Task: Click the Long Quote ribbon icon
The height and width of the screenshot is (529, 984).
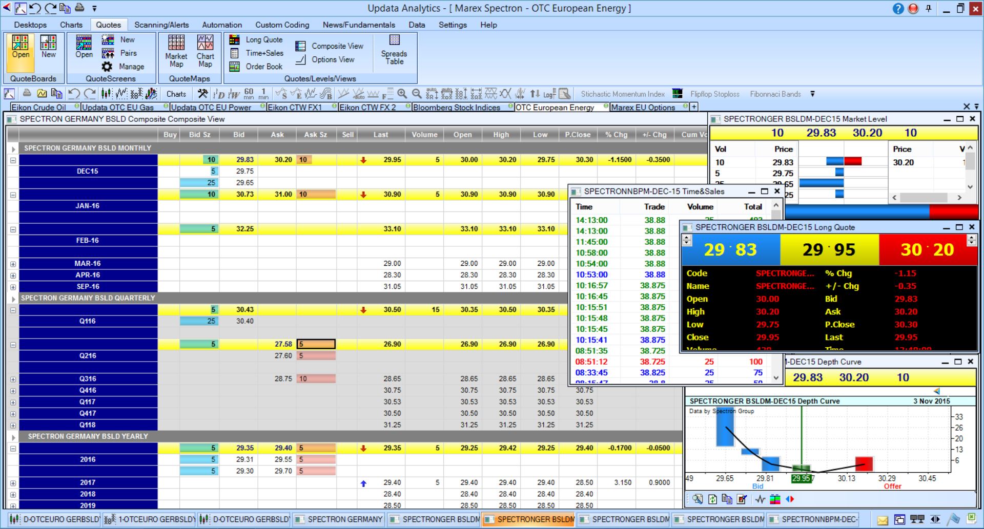Action: click(x=234, y=39)
